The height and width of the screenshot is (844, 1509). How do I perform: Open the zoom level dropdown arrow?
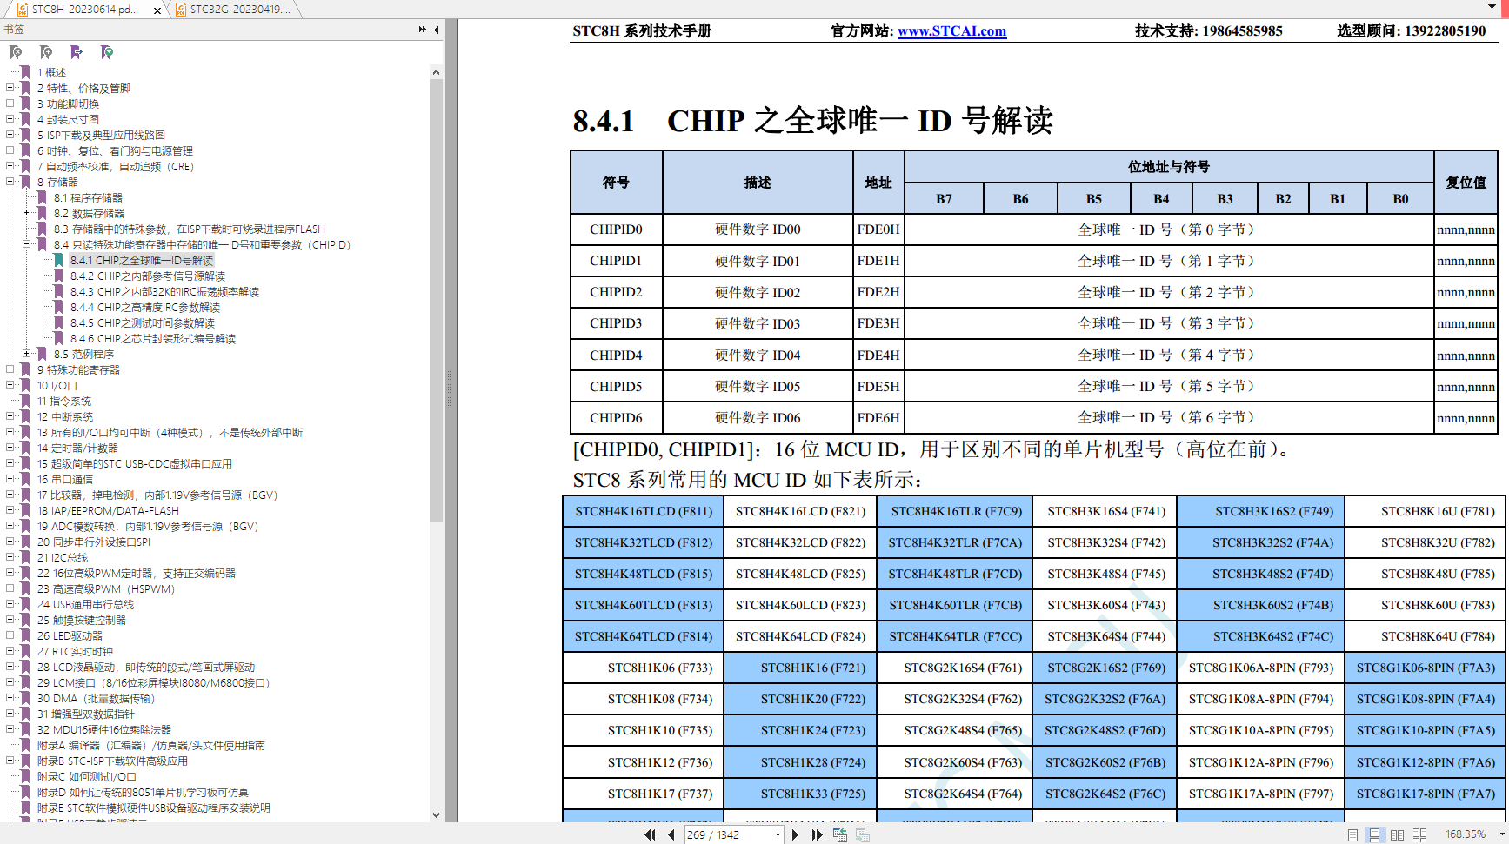(x=1501, y=834)
